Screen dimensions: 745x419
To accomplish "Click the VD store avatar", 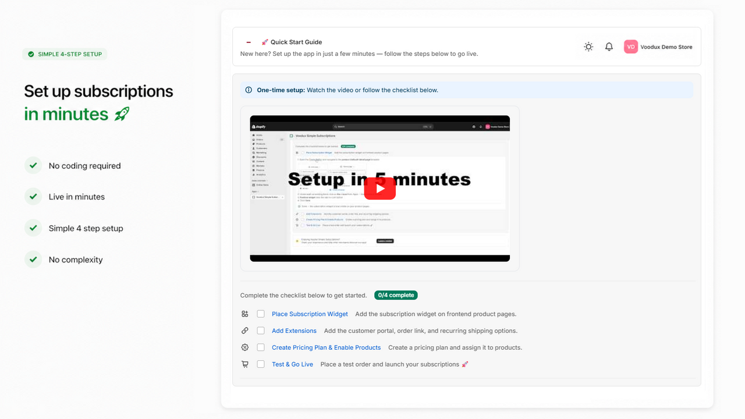I will (631, 47).
